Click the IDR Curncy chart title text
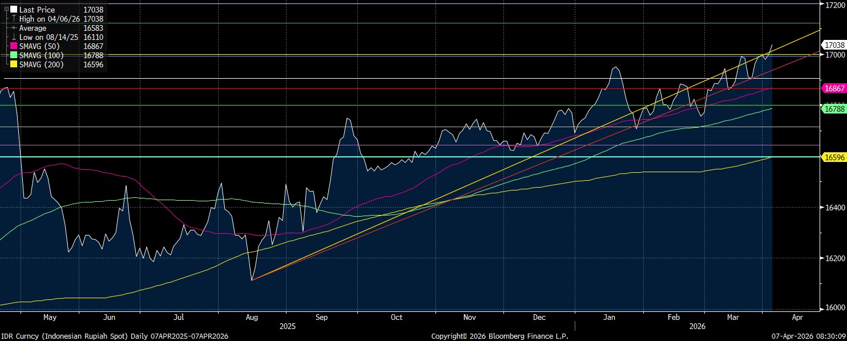 (x=114, y=336)
